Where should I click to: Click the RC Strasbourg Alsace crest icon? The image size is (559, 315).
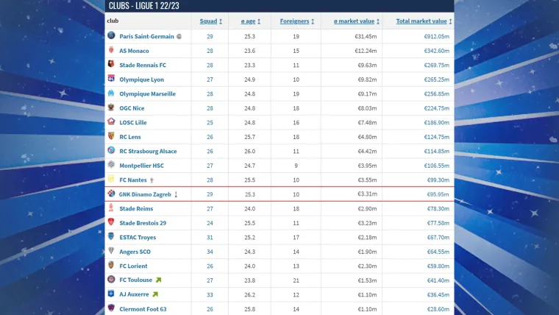(111, 151)
